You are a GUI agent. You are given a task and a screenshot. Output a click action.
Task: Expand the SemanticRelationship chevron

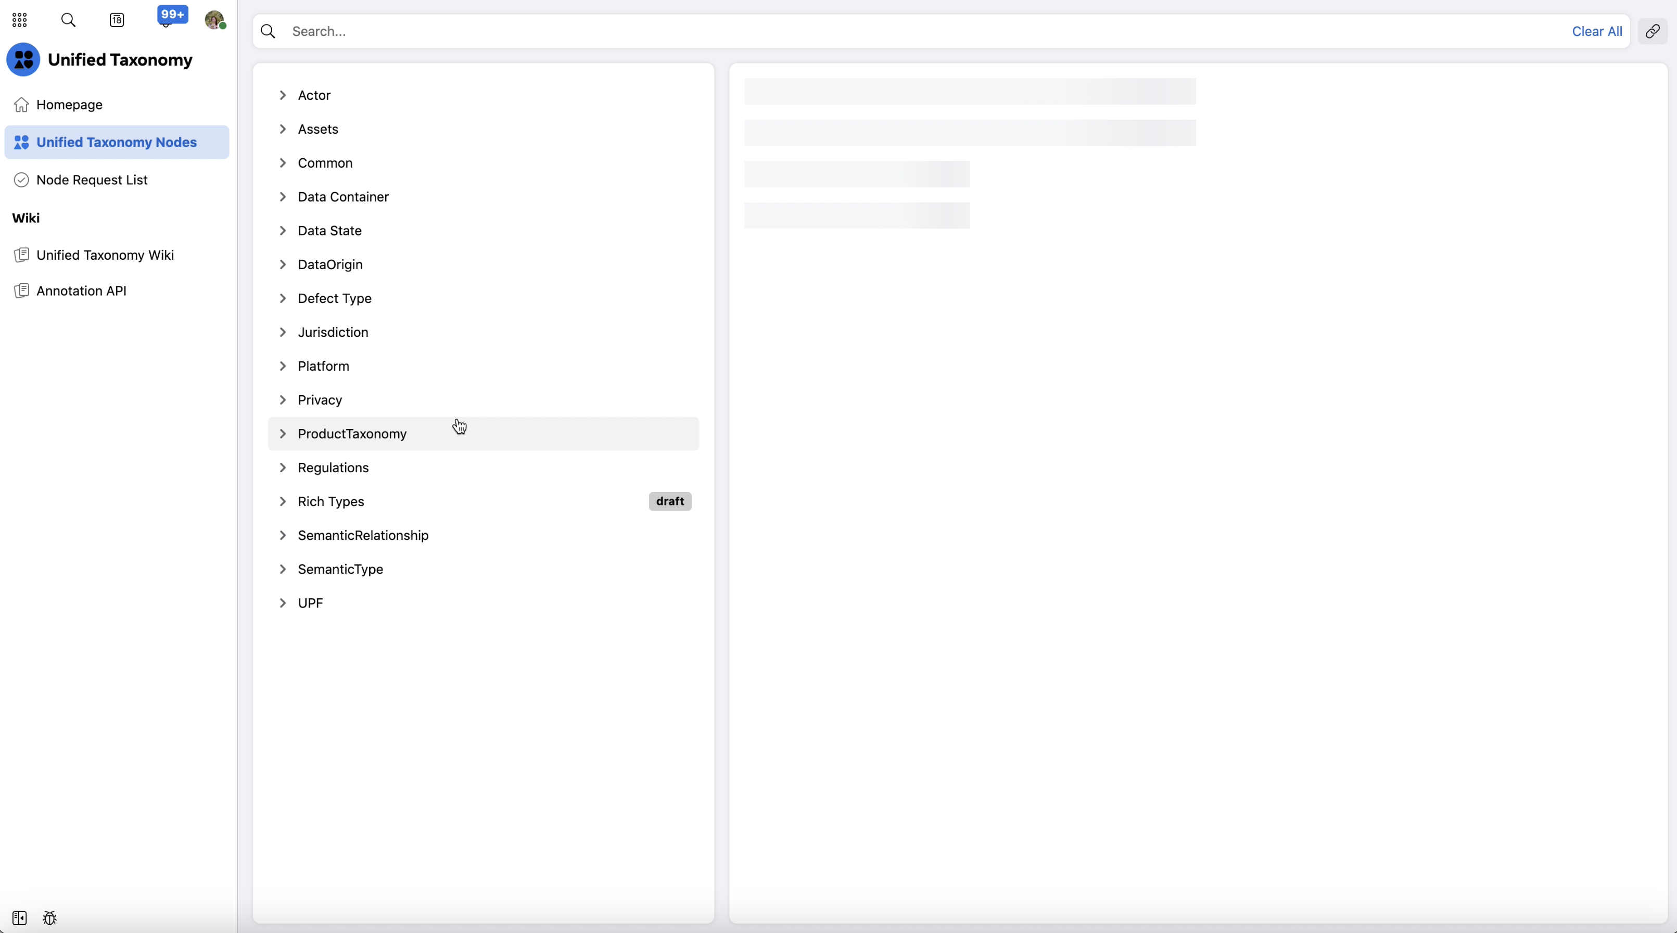click(x=283, y=535)
